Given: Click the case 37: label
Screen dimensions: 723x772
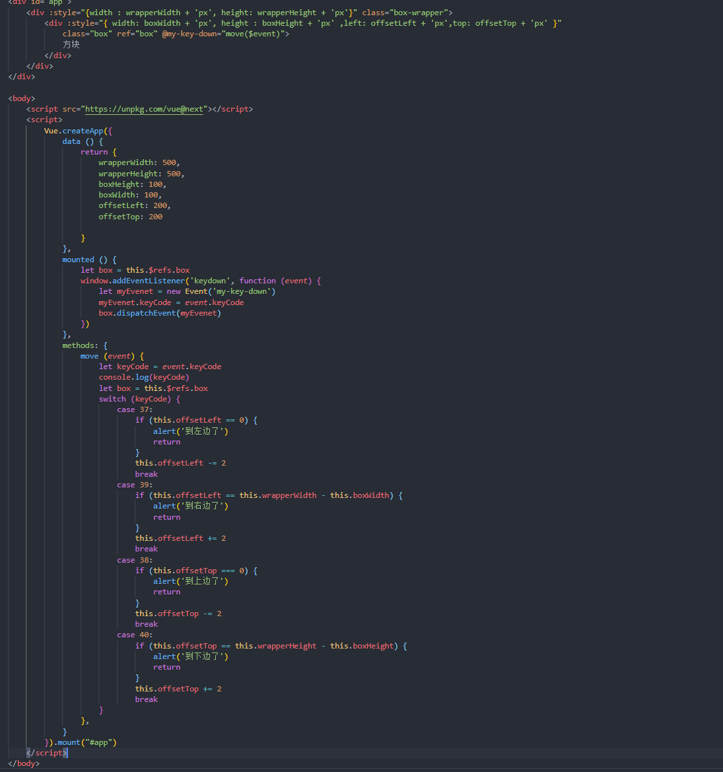Looking at the screenshot, I should coord(135,410).
